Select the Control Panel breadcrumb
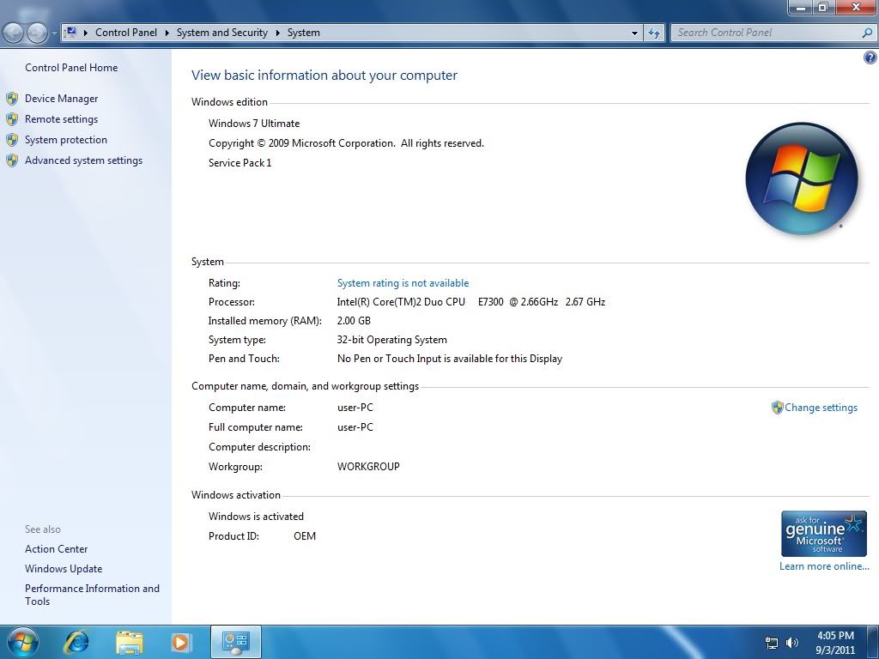 (x=126, y=33)
